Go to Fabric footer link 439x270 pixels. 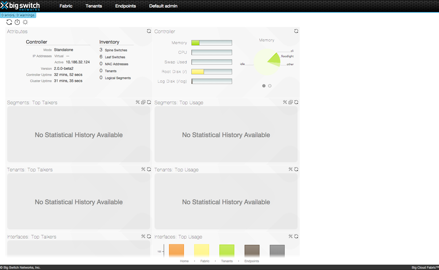205,261
